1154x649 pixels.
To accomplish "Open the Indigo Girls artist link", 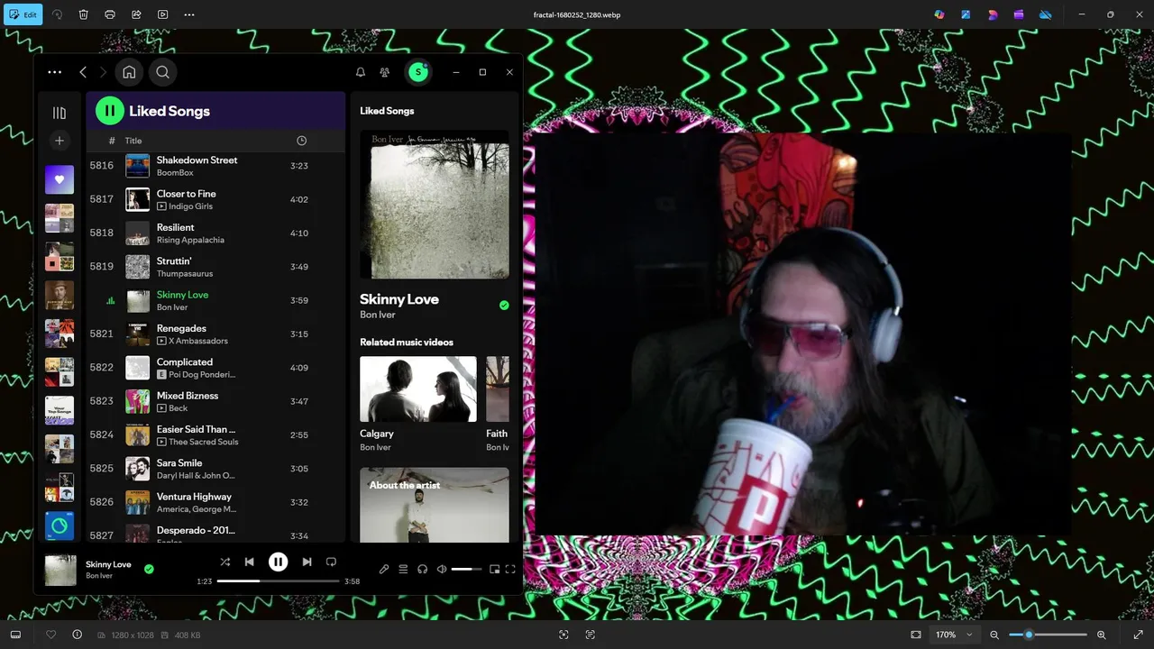I will pos(190,206).
